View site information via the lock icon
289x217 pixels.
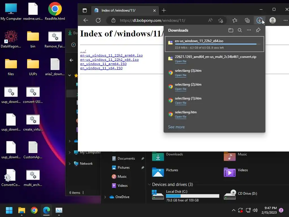coord(113,20)
